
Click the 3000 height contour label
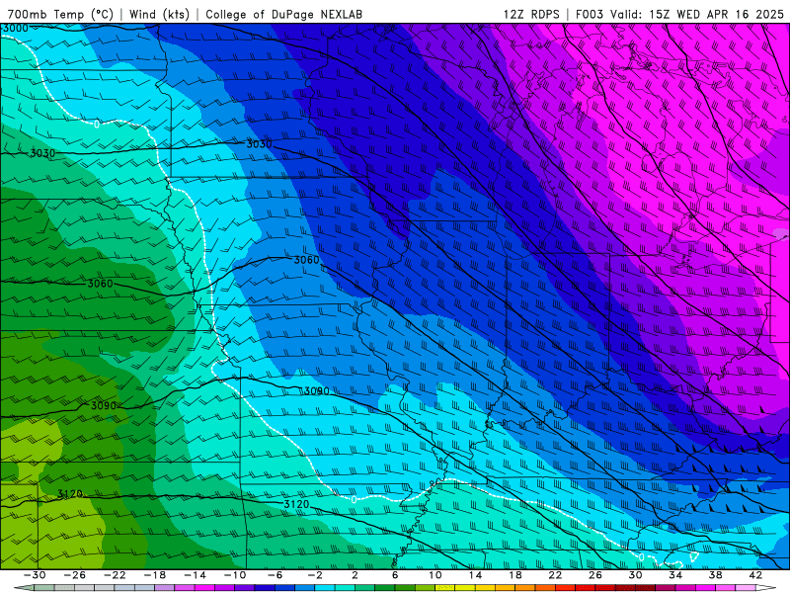pos(15,29)
